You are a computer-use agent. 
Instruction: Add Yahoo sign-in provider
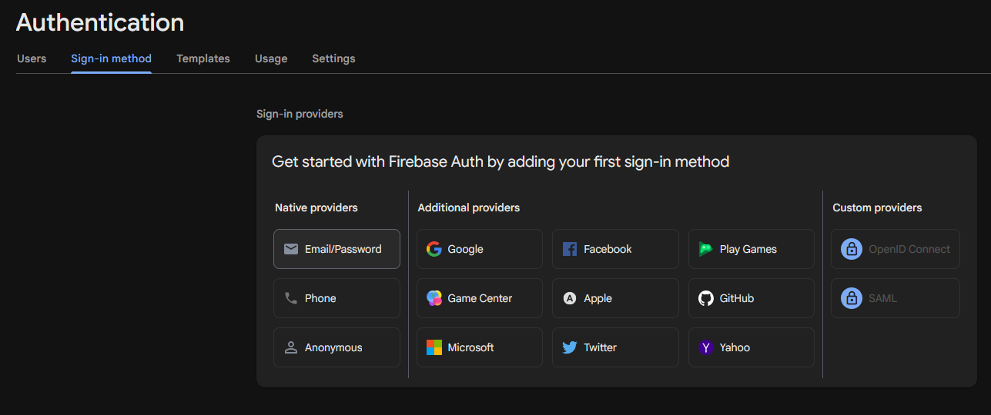[752, 347]
